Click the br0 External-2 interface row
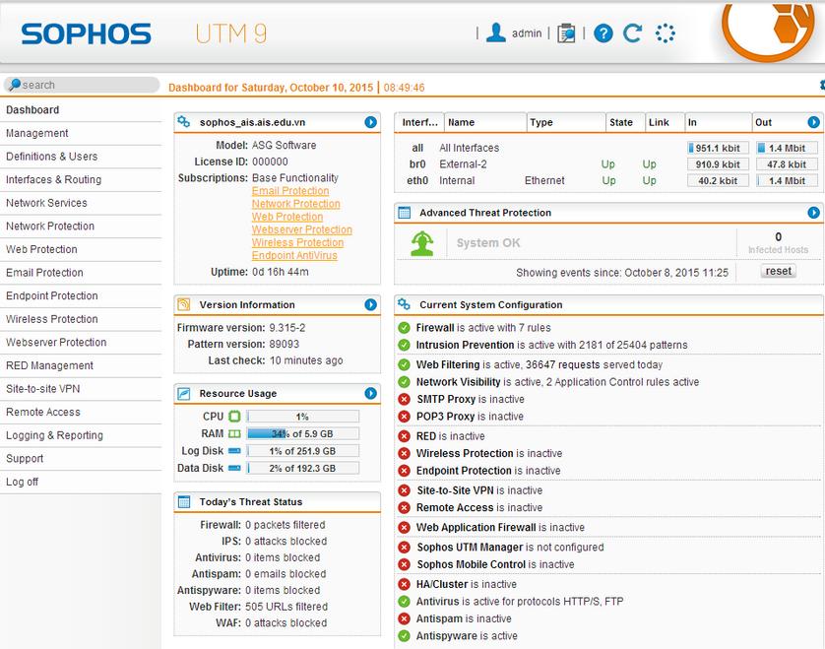Viewport: 825px width, 649px height. point(609,164)
